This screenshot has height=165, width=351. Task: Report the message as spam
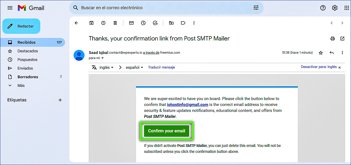[103, 23]
